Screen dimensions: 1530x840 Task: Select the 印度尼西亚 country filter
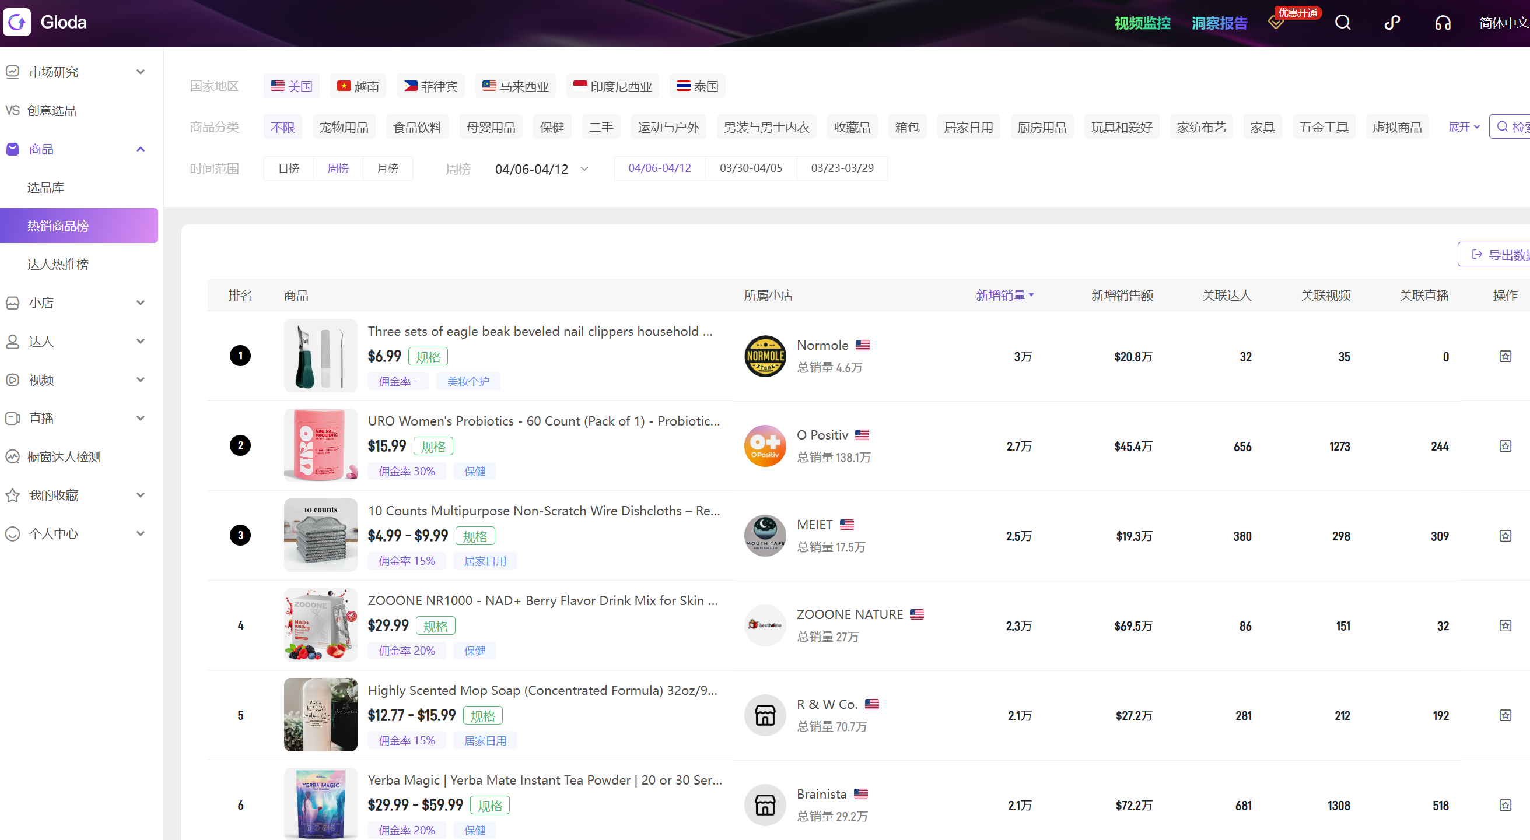(x=613, y=86)
